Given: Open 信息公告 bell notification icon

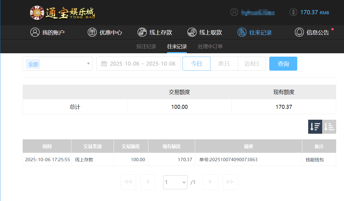Looking at the screenshot, I should coord(299,32).
